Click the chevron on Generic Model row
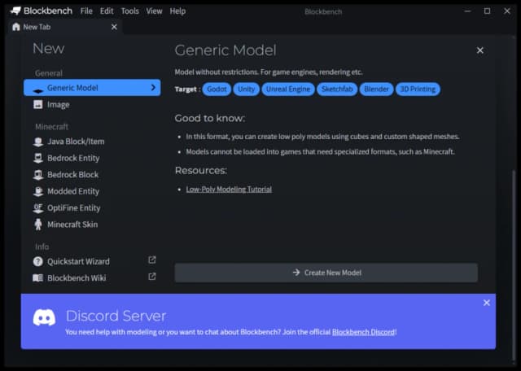521x371 pixels. pos(153,87)
